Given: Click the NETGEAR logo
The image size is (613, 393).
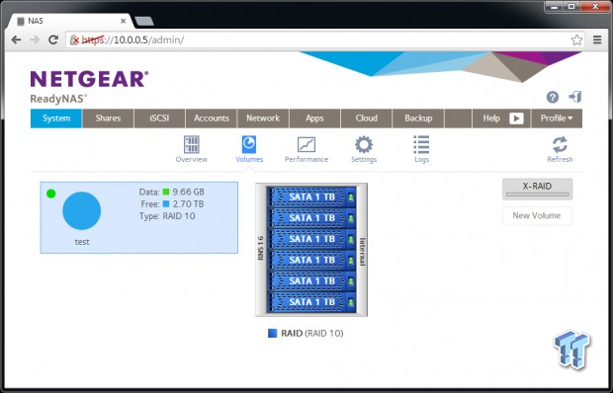Looking at the screenshot, I should coord(90,79).
